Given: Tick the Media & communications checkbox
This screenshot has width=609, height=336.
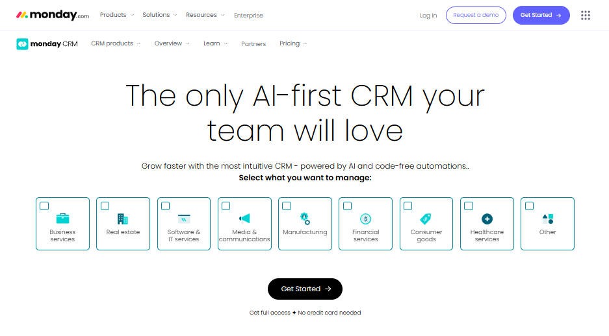Looking at the screenshot, I should 226,206.
